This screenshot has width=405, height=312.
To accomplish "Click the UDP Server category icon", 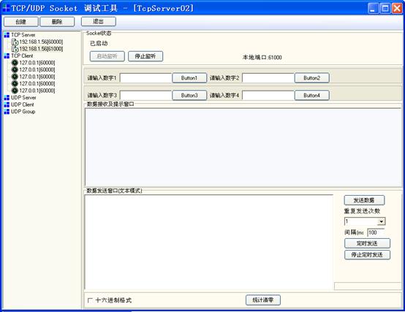I will pos(7,98).
